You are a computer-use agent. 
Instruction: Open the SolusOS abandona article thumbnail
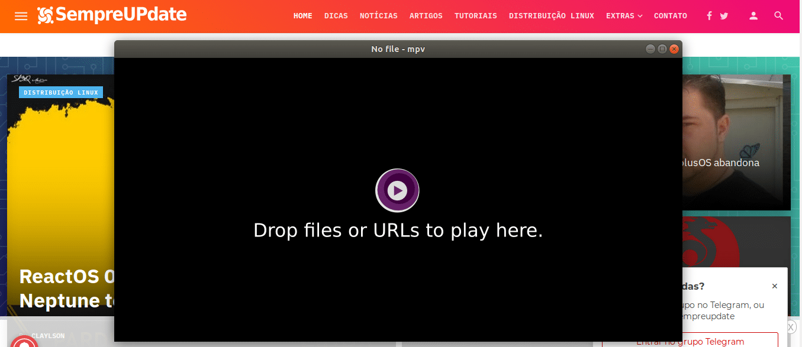tap(736, 142)
